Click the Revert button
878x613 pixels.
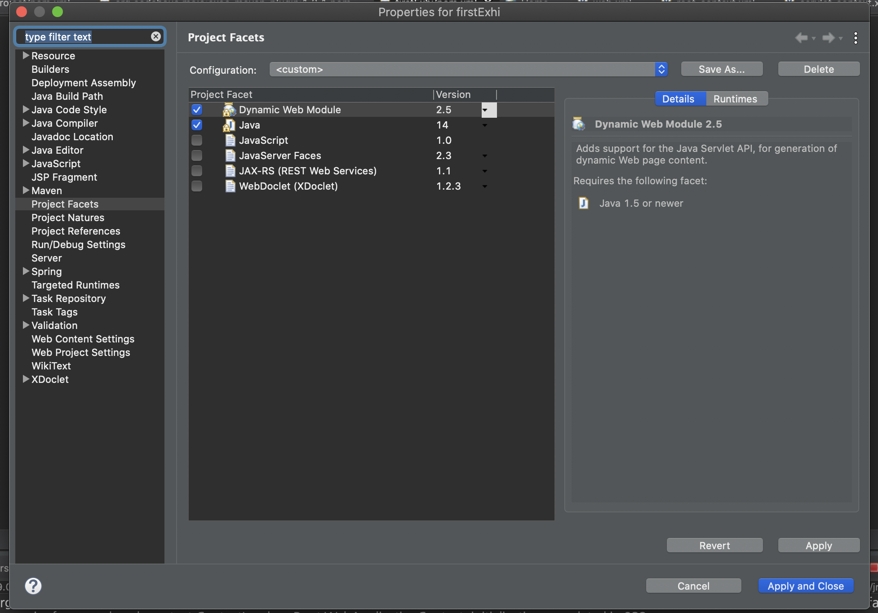coord(714,545)
